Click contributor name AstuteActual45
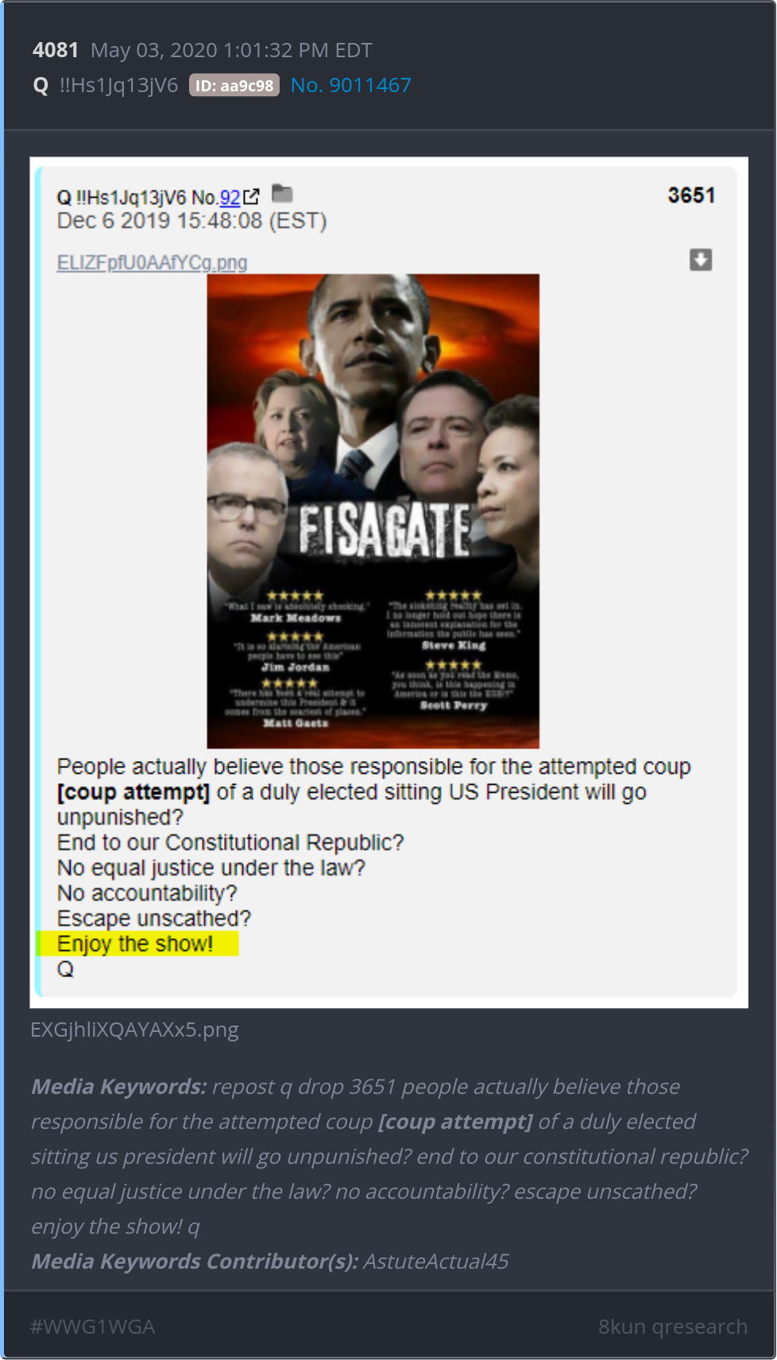This screenshot has height=1360, width=777. pyautogui.click(x=436, y=1261)
